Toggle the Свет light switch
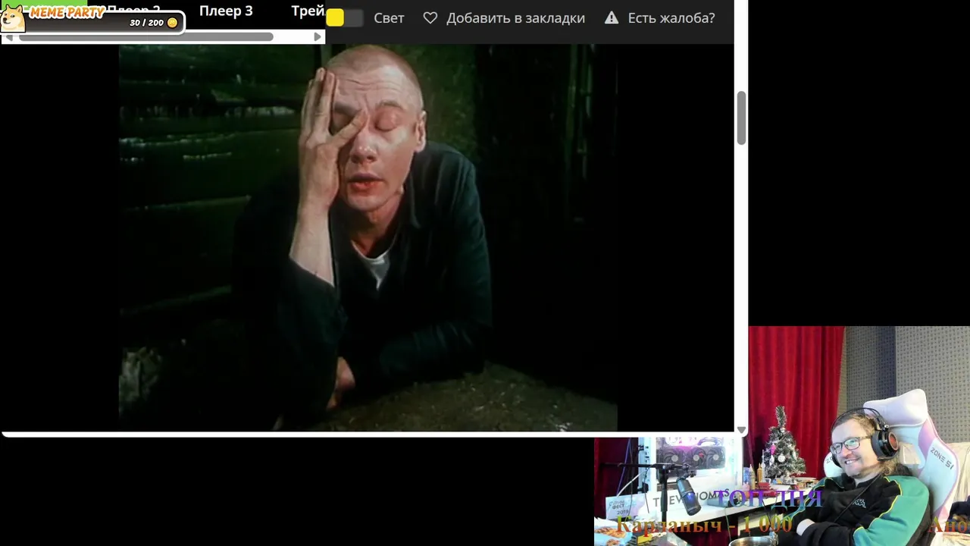 coord(345,18)
